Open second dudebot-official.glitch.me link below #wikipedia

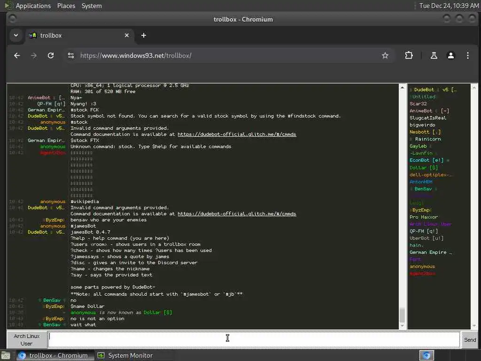click(237, 214)
